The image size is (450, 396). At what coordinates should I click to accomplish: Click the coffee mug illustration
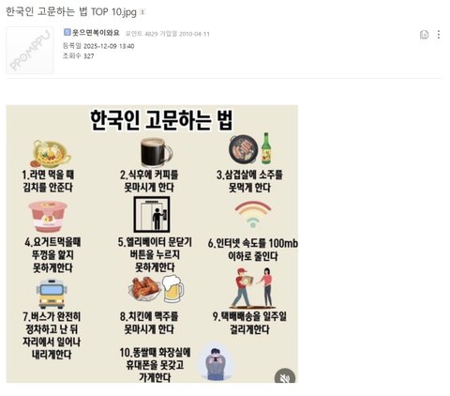[156, 152]
